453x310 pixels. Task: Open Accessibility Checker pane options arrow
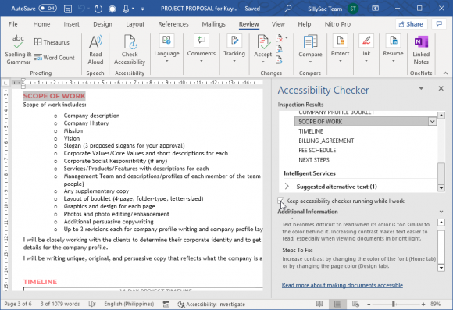pyautogui.click(x=421, y=88)
